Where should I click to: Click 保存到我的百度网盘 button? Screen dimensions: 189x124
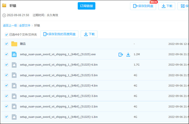pyautogui.click(x=59, y=34)
